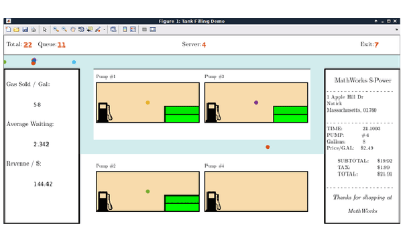The height and width of the screenshot is (242, 403).
Task: Click the 'Average Waiting:' label
Action: [x=30, y=124]
